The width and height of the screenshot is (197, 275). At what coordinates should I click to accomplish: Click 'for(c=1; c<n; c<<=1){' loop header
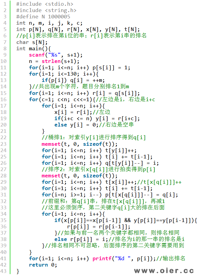point(62,99)
